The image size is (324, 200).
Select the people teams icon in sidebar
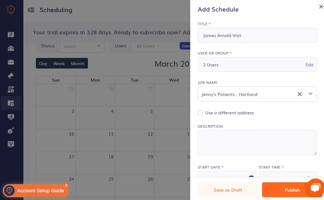pos(11,48)
